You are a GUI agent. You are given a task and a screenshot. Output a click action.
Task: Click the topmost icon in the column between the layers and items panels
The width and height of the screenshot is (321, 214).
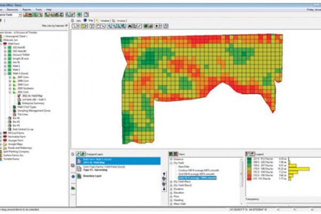click(x=164, y=174)
